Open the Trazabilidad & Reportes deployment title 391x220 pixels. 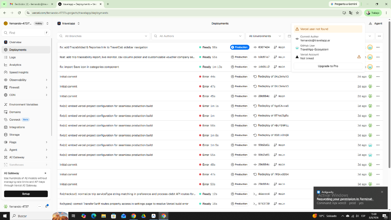104,47
